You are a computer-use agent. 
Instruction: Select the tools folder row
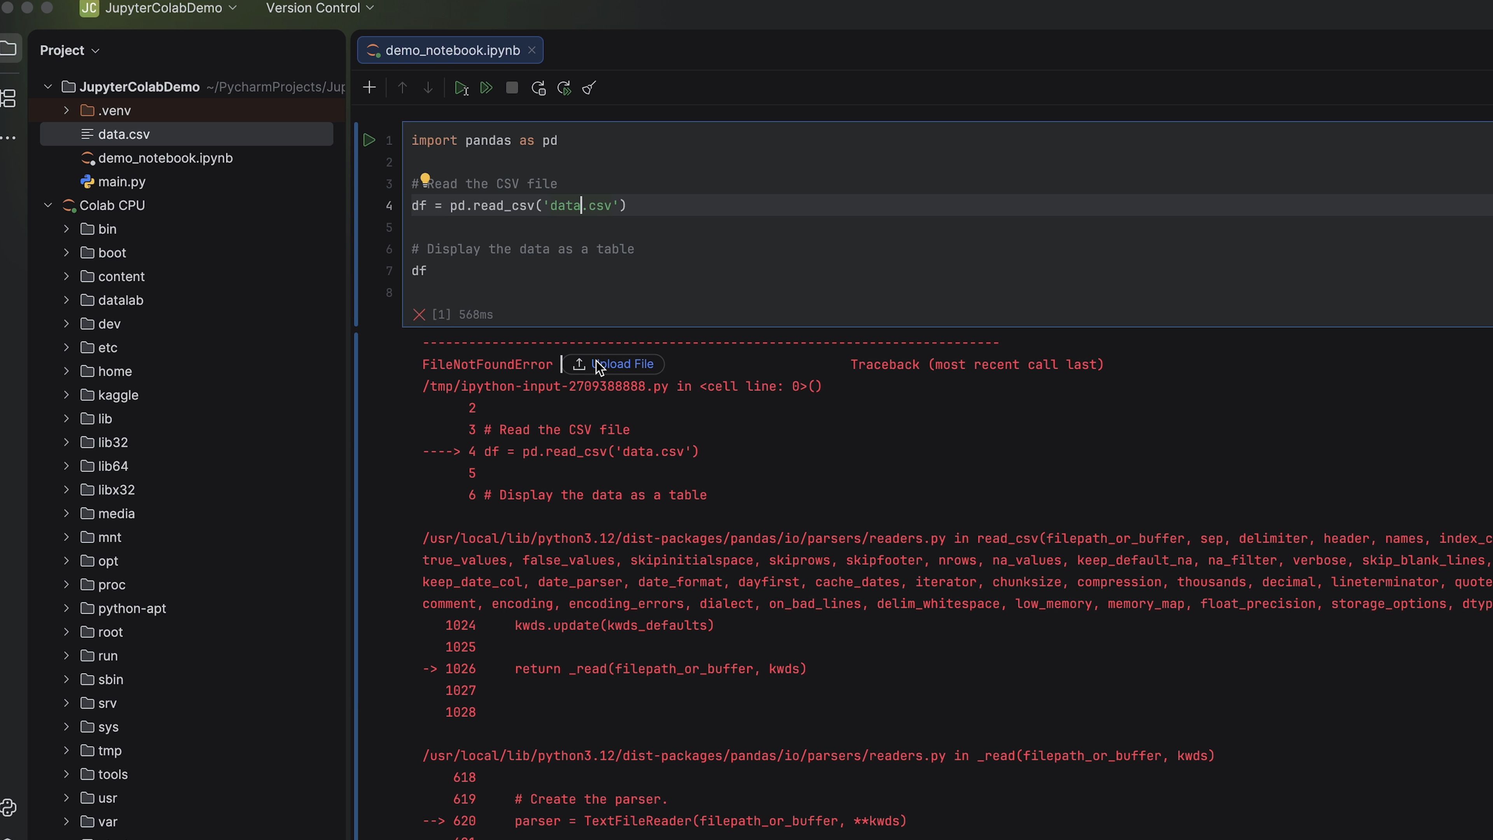coord(186,775)
